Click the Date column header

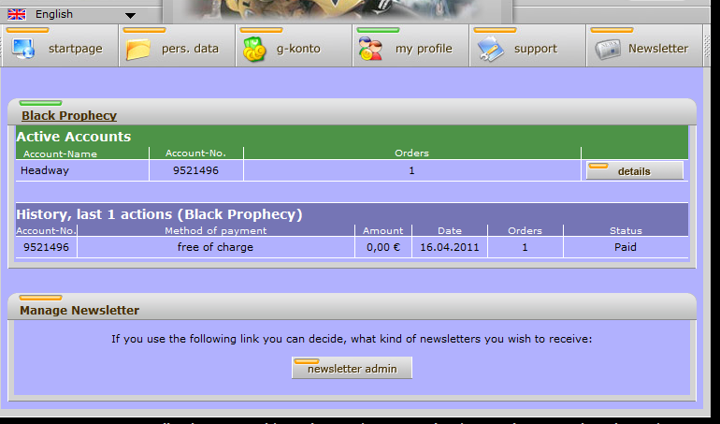(450, 231)
